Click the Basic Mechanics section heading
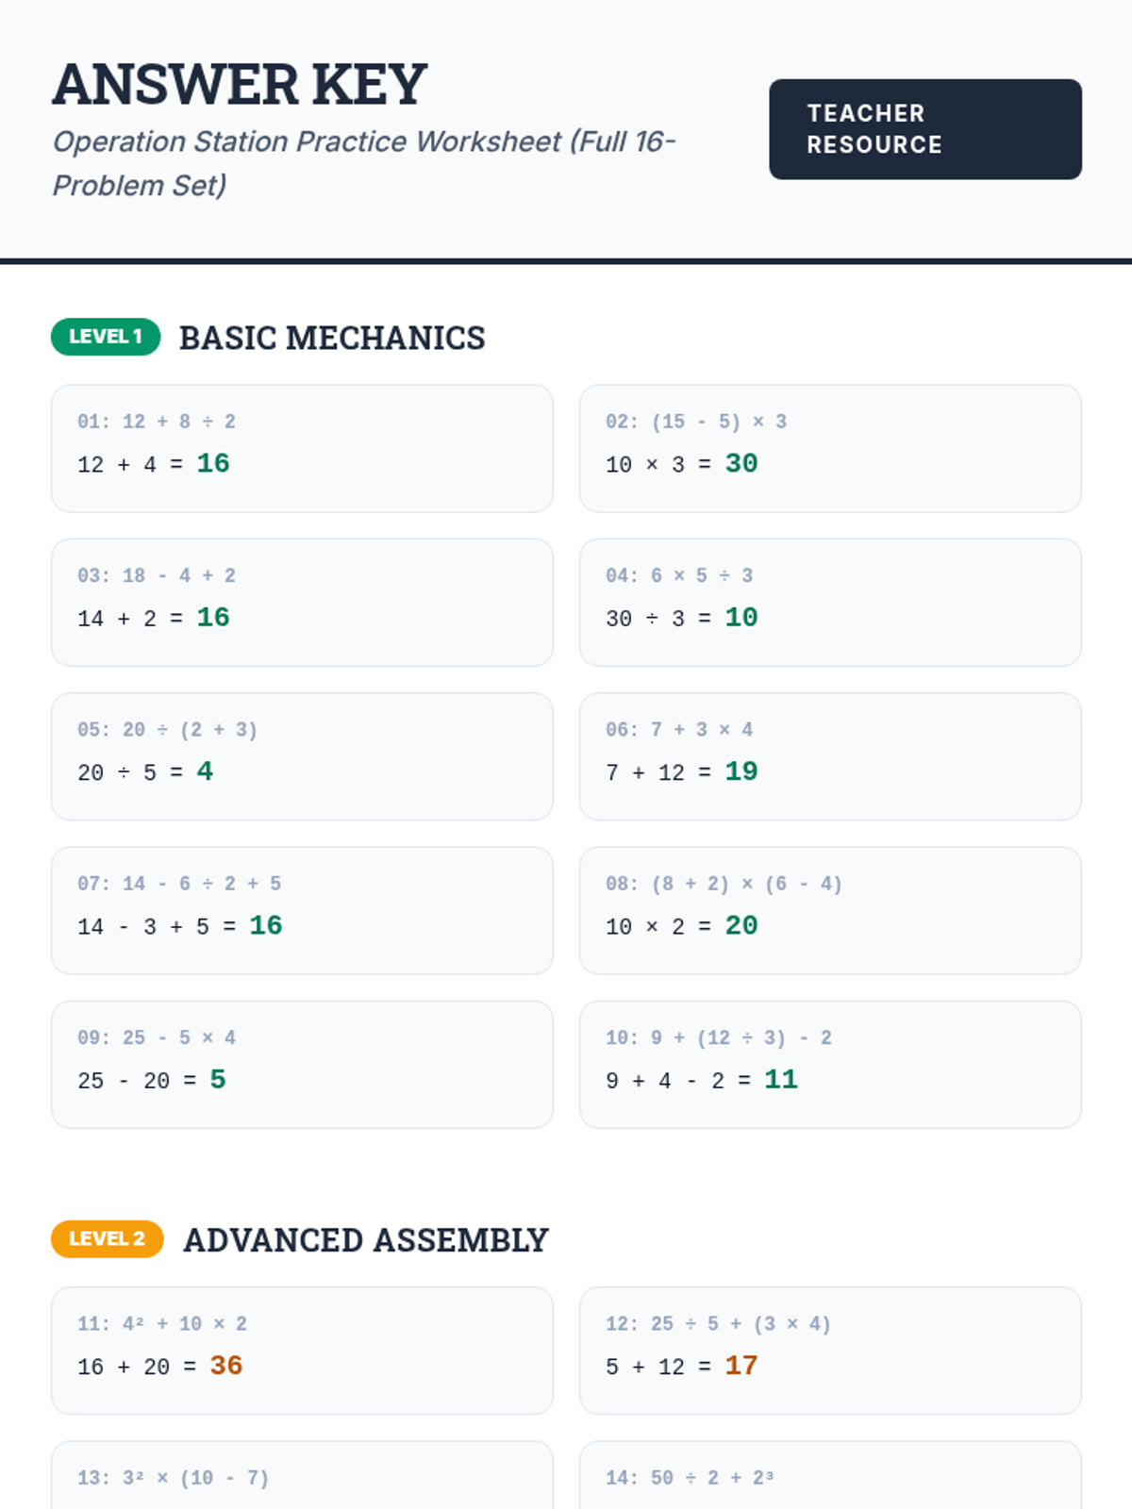The width and height of the screenshot is (1132, 1509). tap(332, 338)
